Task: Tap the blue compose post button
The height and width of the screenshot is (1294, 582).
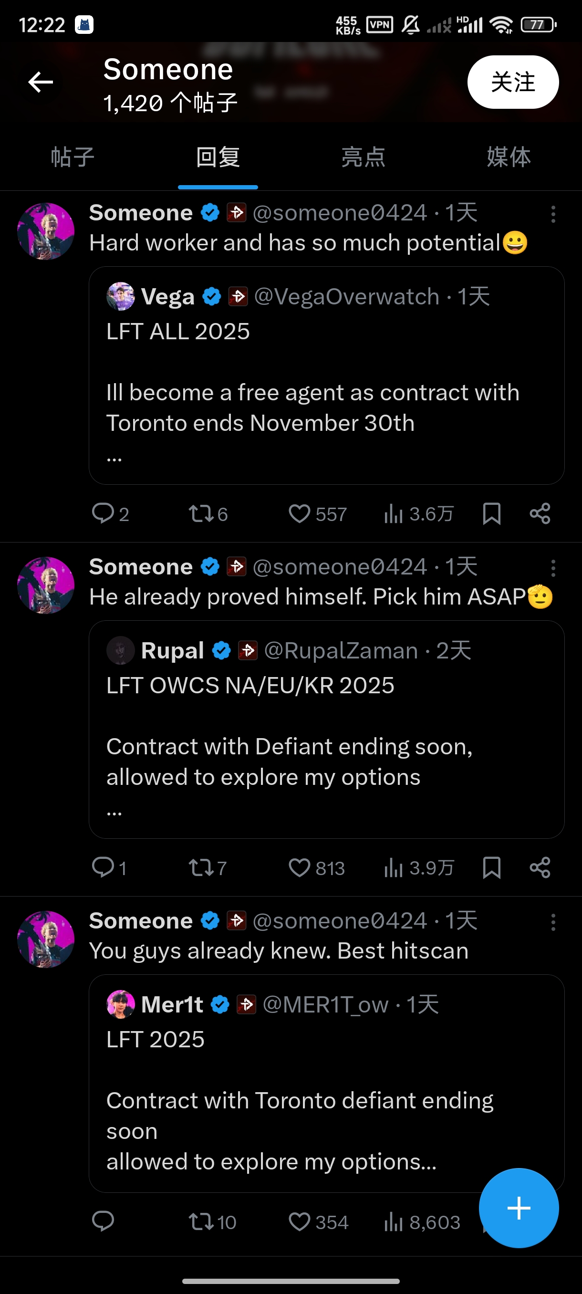Action: point(518,1208)
